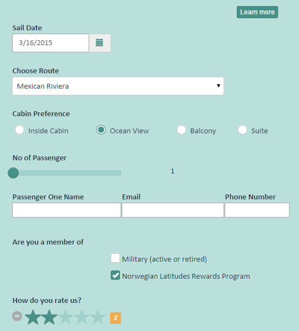299x331 pixels.
Task: Open the Choose Route dropdown arrow
Action: 219,86
